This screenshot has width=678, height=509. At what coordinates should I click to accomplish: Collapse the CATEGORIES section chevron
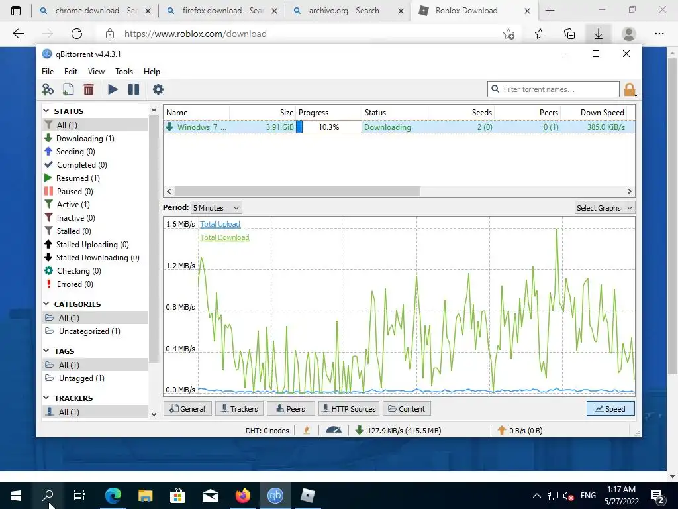pyautogui.click(x=46, y=304)
